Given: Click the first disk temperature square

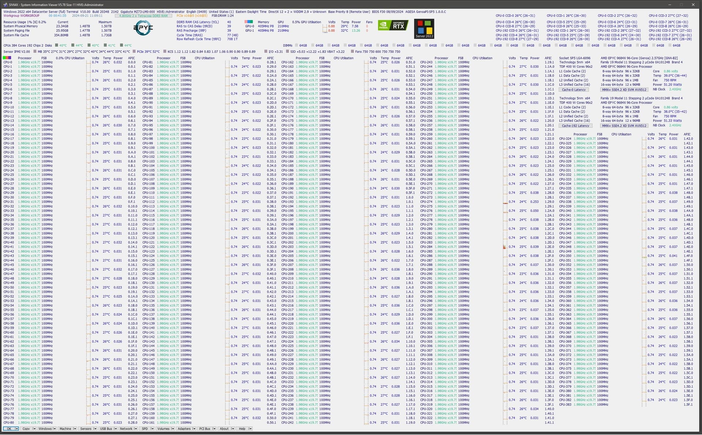Looking at the screenshot, I should click(57, 46).
